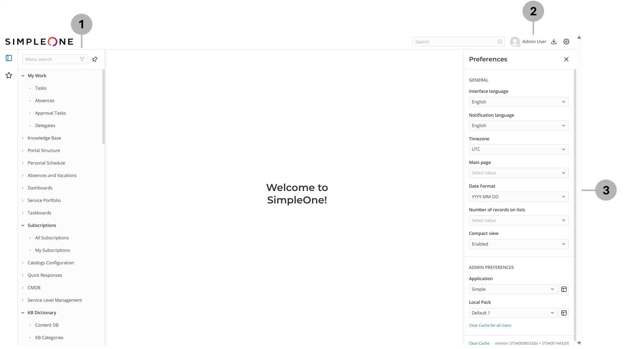Click the pin menu icon

[95, 59]
